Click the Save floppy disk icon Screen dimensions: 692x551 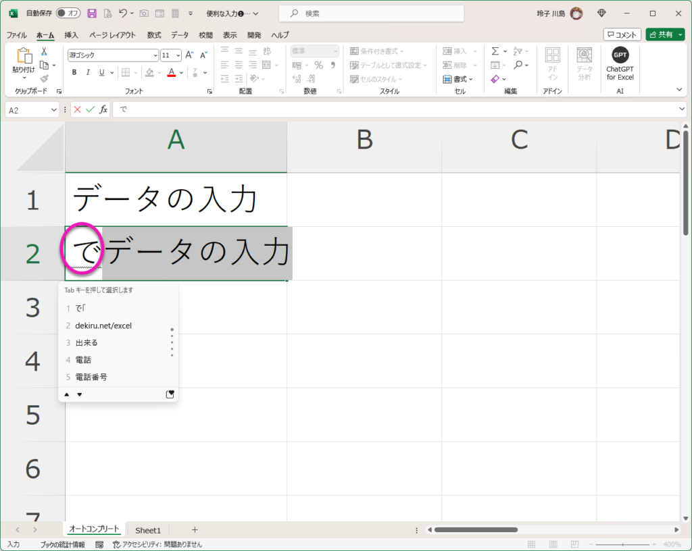tap(92, 14)
